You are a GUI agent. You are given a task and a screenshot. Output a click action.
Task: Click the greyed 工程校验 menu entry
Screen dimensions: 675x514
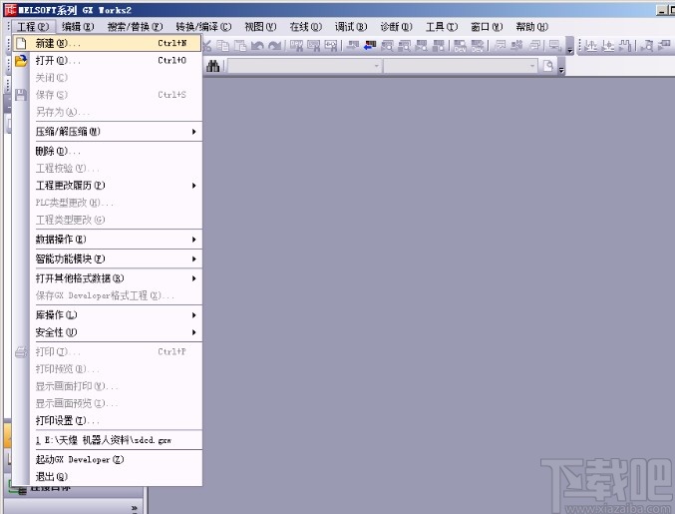116,168
